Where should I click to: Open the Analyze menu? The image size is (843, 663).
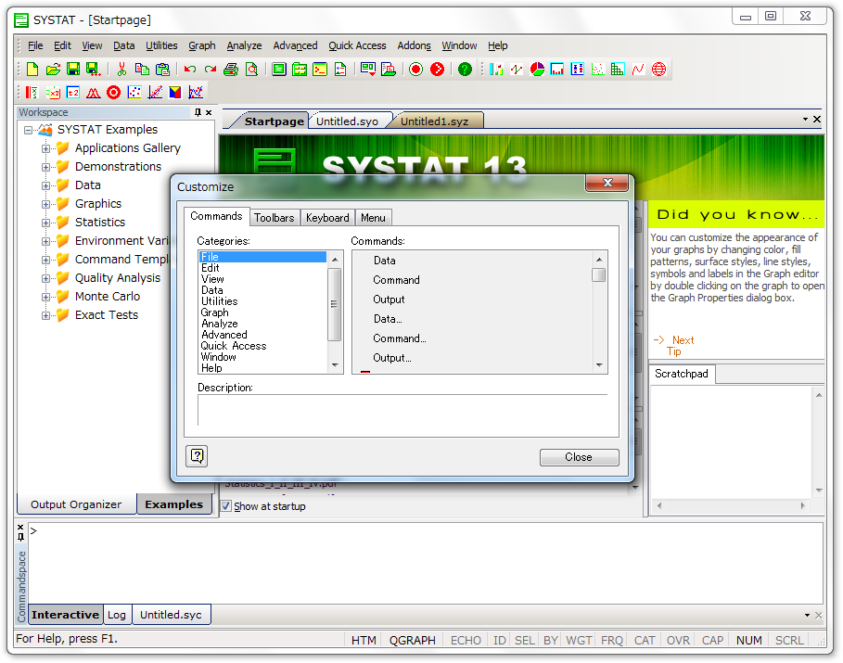[244, 45]
